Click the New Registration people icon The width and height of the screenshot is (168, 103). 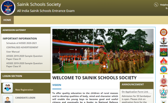point(8,88)
